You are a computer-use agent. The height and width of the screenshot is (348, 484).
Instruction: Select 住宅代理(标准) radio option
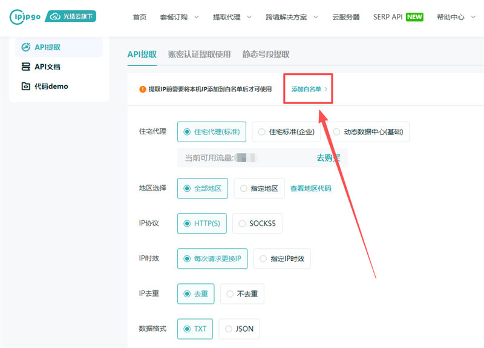click(212, 132)
